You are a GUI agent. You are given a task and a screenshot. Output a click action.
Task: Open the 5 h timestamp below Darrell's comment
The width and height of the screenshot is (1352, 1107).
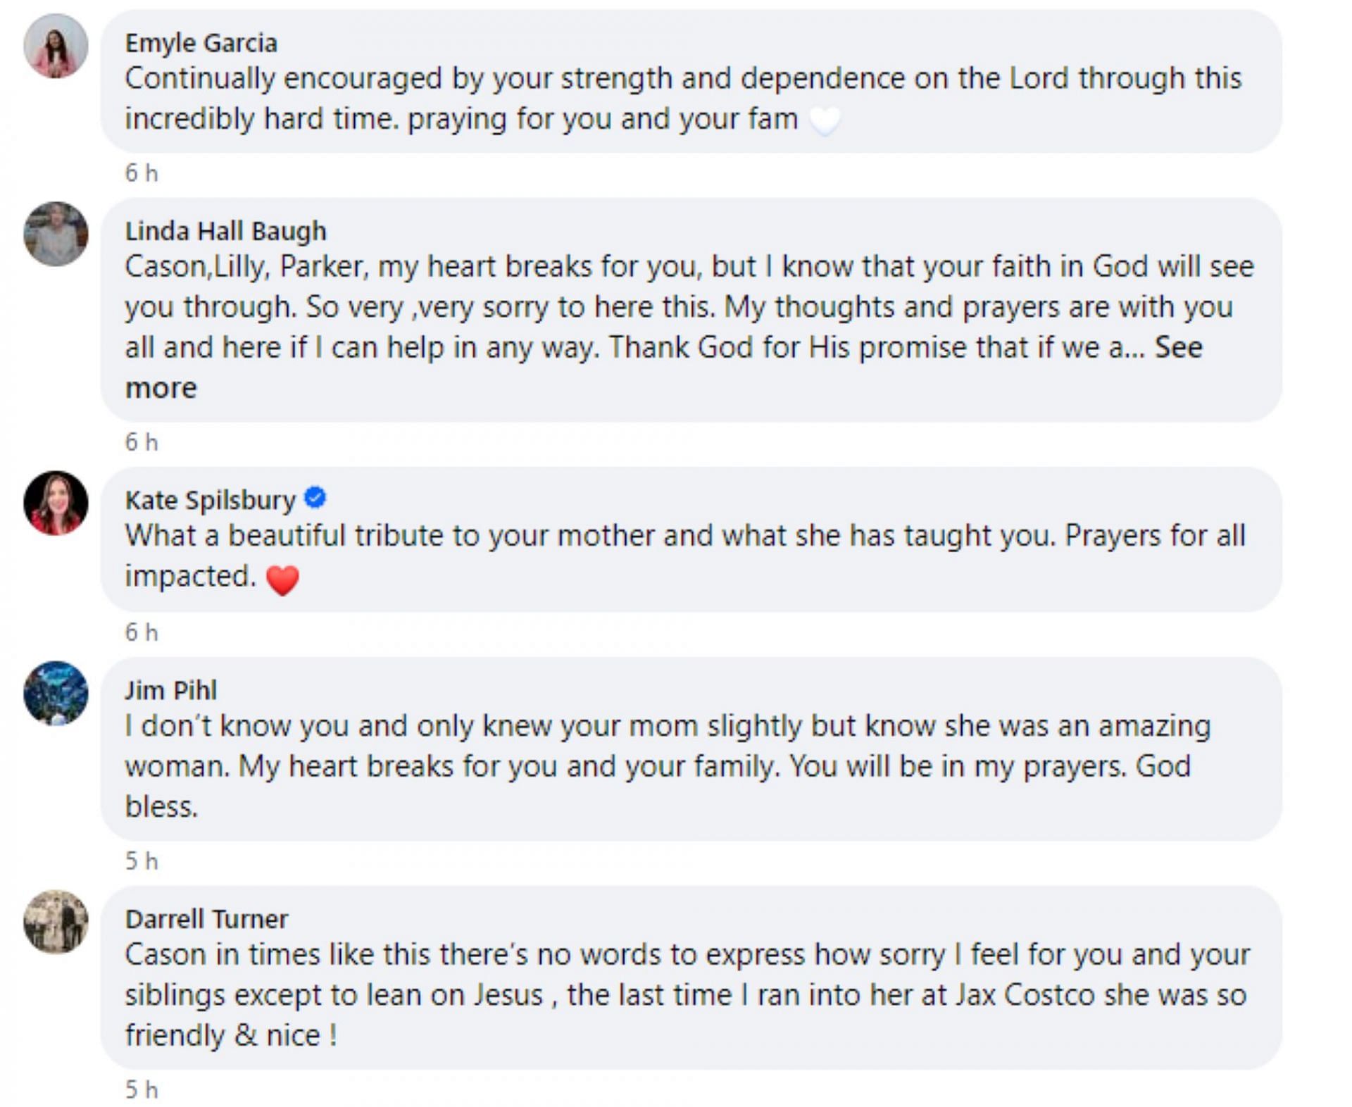142,1089
